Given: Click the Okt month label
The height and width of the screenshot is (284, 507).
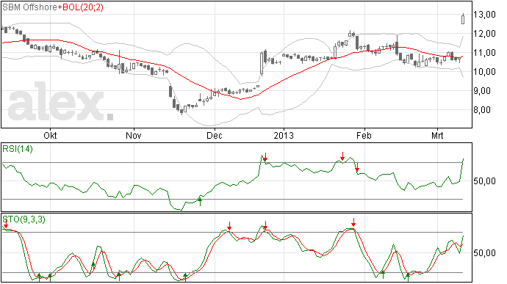Looking at the screenshot, I should (x=50, y=135).
